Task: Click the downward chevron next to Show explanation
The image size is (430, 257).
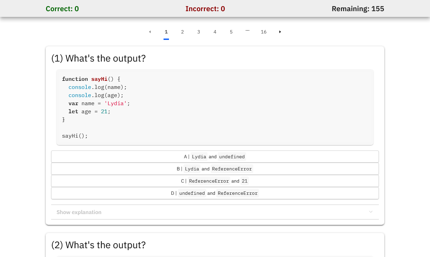Action: [371, 212]
